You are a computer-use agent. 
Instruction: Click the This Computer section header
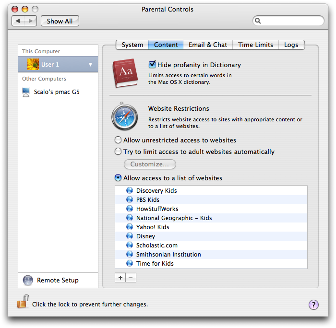(41, 51)
